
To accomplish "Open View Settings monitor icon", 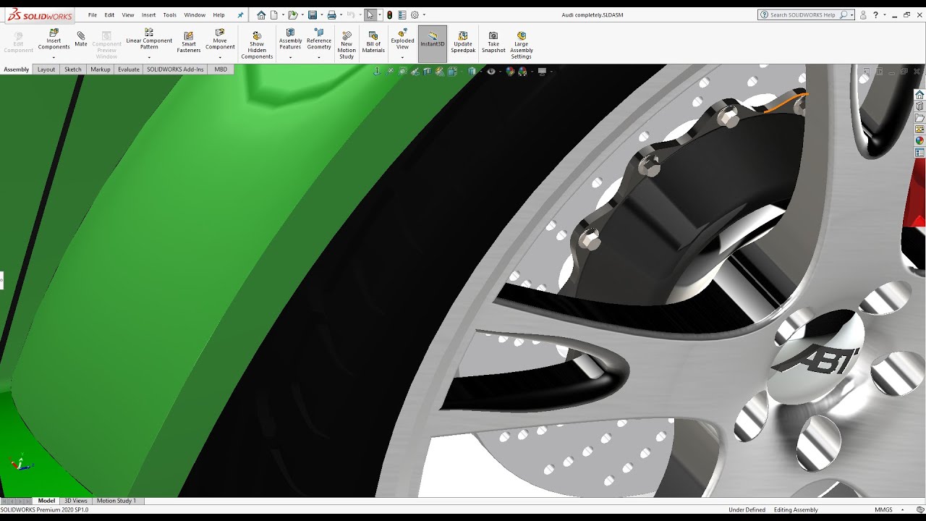I will click(x=542, y=71).
